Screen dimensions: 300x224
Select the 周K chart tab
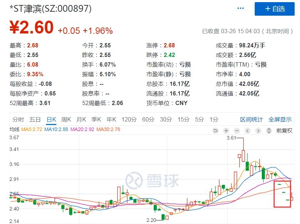coord(66,120)
